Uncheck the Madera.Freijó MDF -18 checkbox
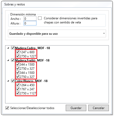 (x=13, y=60)
